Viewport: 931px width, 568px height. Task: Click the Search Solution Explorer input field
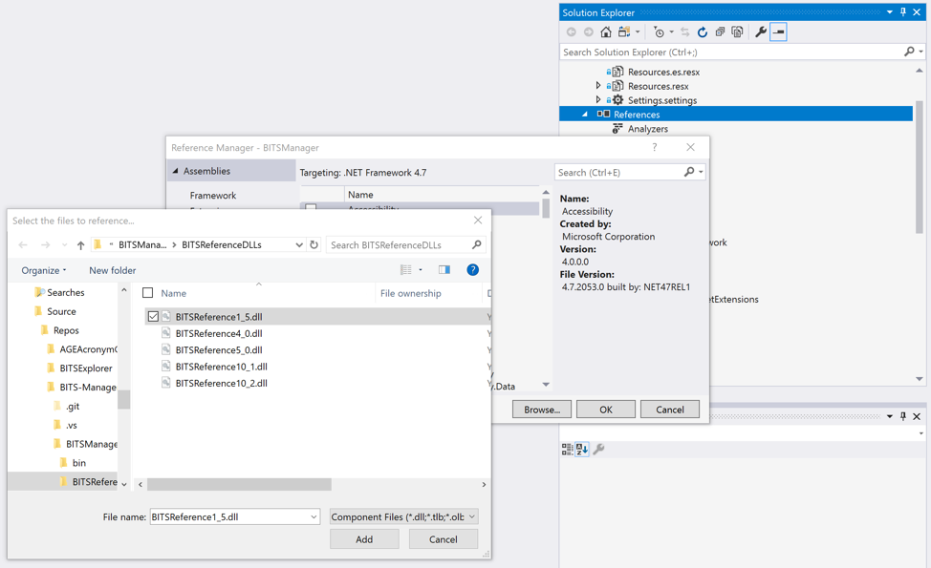coord(731,52)
